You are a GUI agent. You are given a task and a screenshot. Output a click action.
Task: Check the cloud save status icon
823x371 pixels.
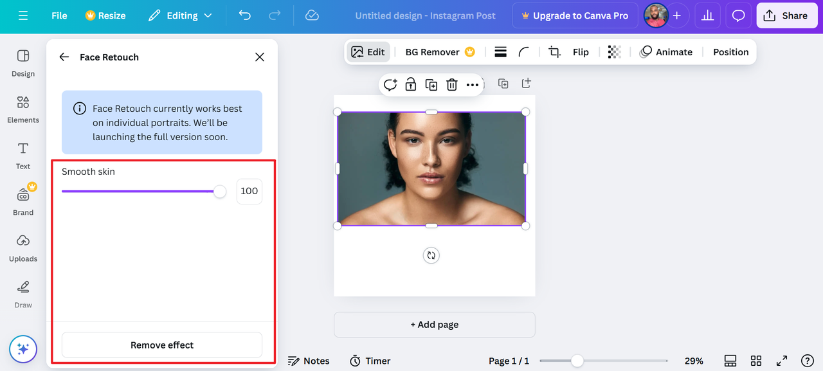[x=312, y=15]
